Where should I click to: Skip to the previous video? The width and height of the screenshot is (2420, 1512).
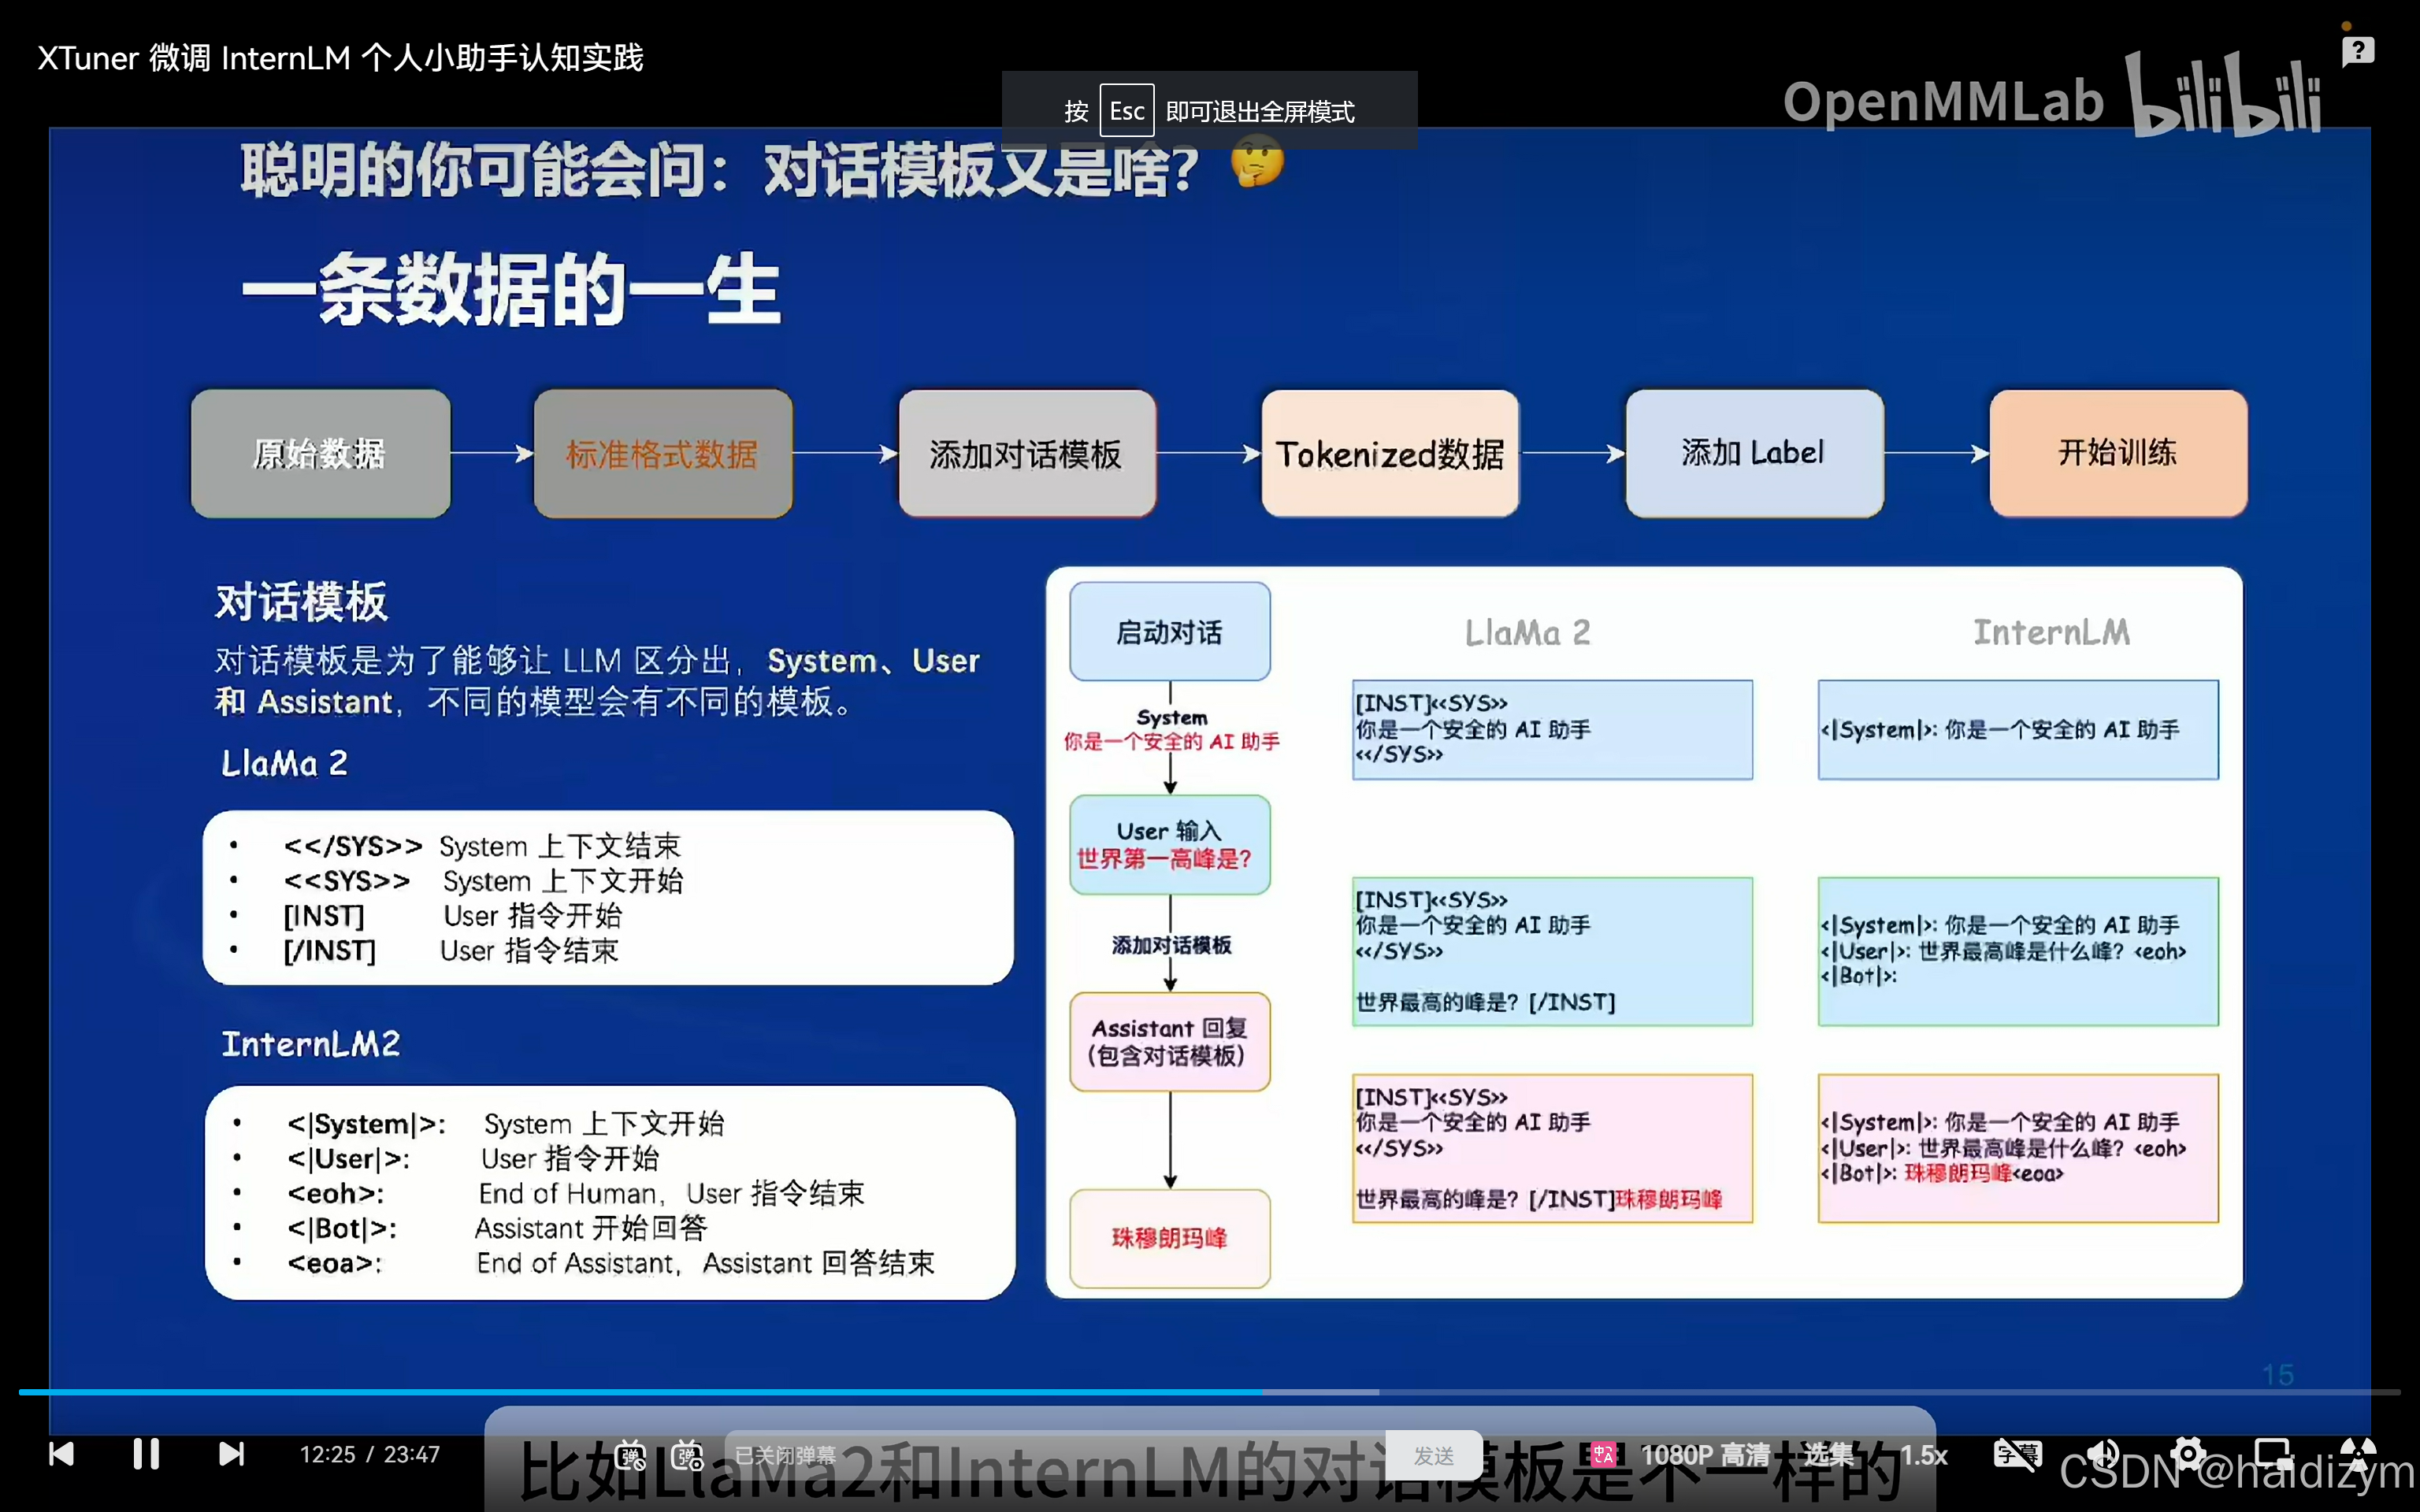tap(62, 1453)
